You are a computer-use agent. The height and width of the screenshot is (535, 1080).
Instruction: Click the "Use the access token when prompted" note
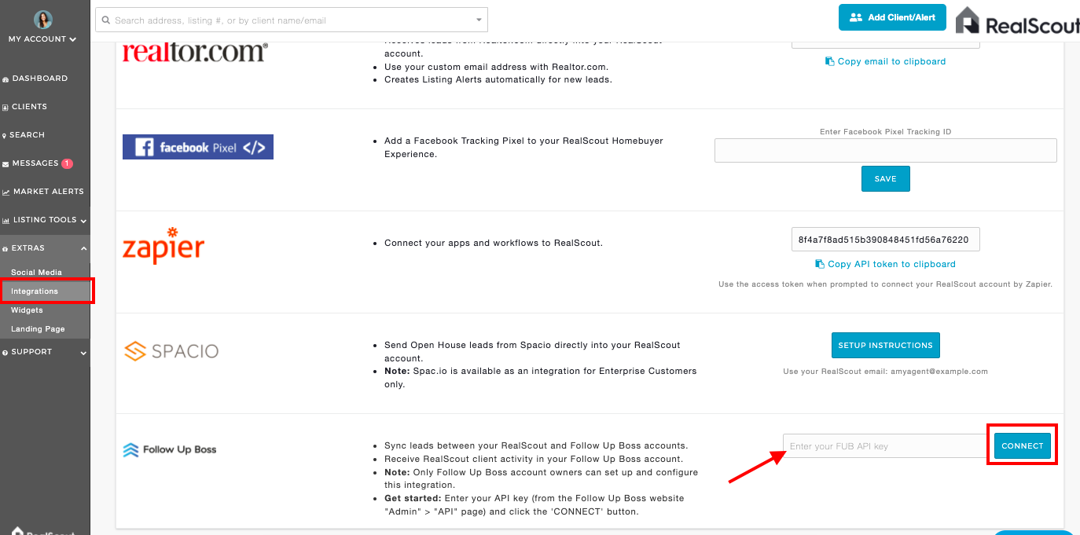coord(885,284)
